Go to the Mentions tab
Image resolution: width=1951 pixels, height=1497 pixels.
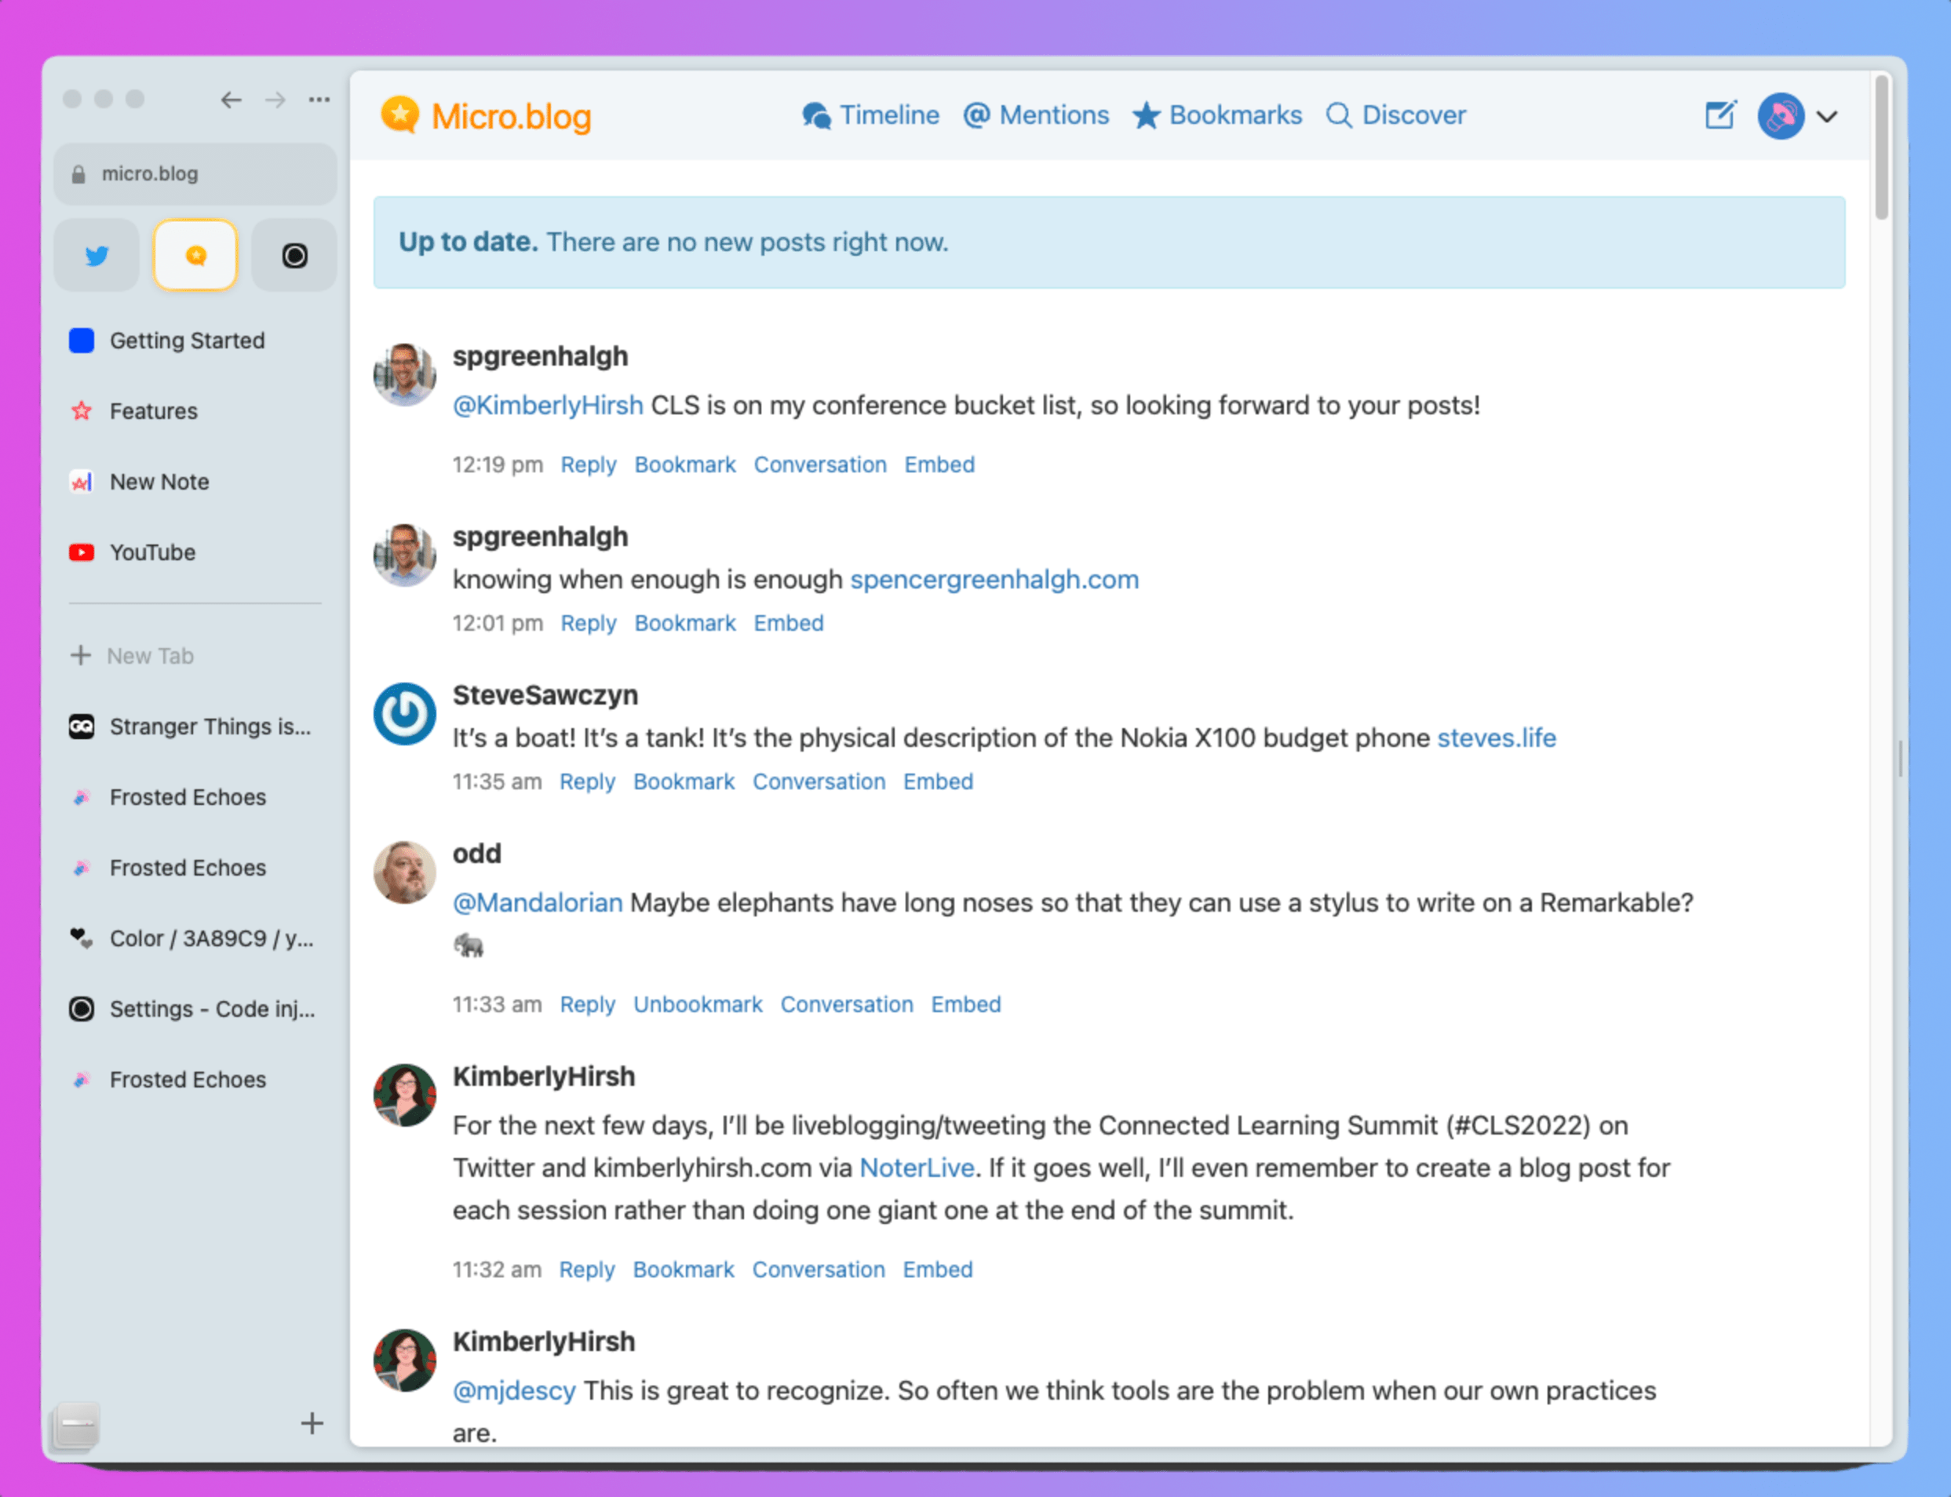point(1036,115)
